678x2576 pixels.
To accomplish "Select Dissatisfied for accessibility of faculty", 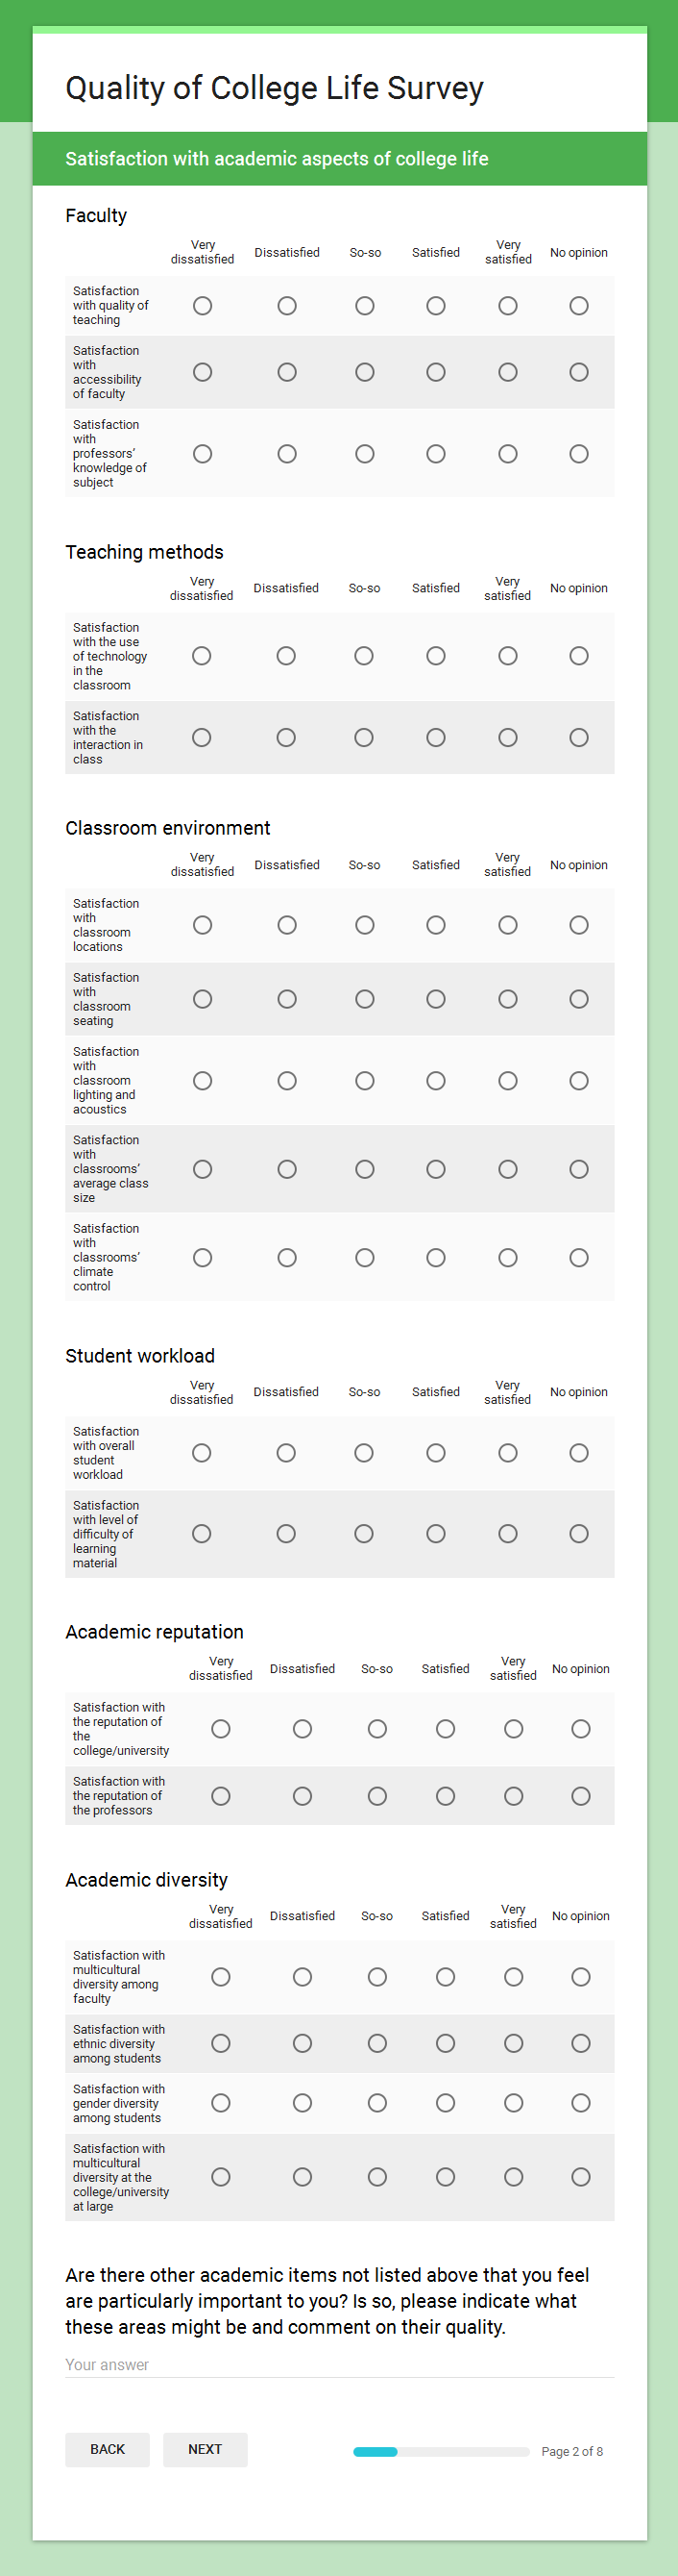I will pyautogui.click(x=286, y=372).
